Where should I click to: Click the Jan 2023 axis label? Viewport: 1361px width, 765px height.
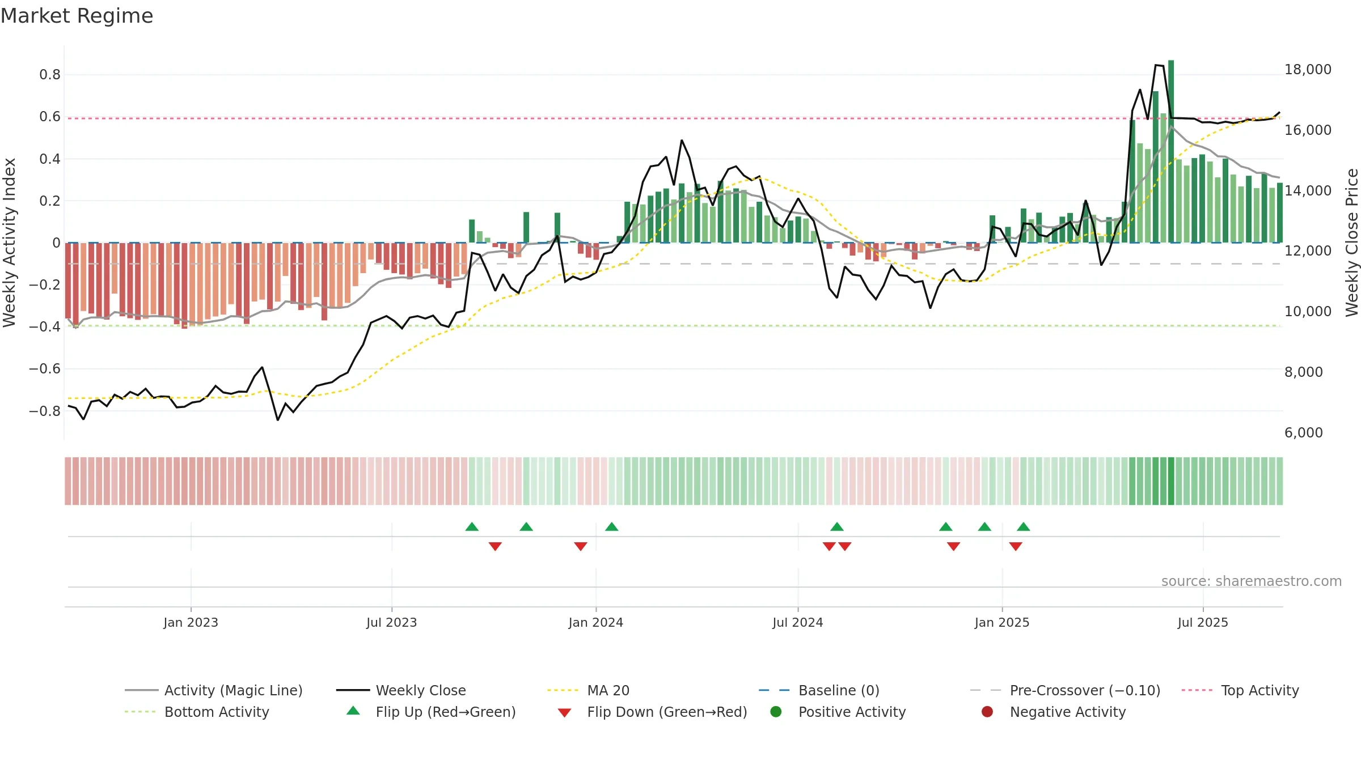191,622
